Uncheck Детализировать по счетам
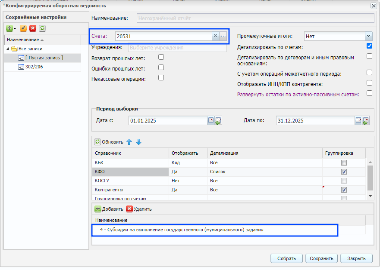The image size is (380, 270). pos(369,46)
